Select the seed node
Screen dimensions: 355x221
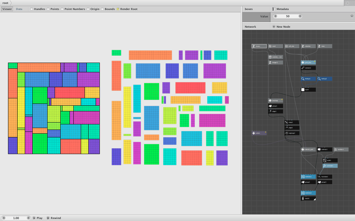[275, 46]
